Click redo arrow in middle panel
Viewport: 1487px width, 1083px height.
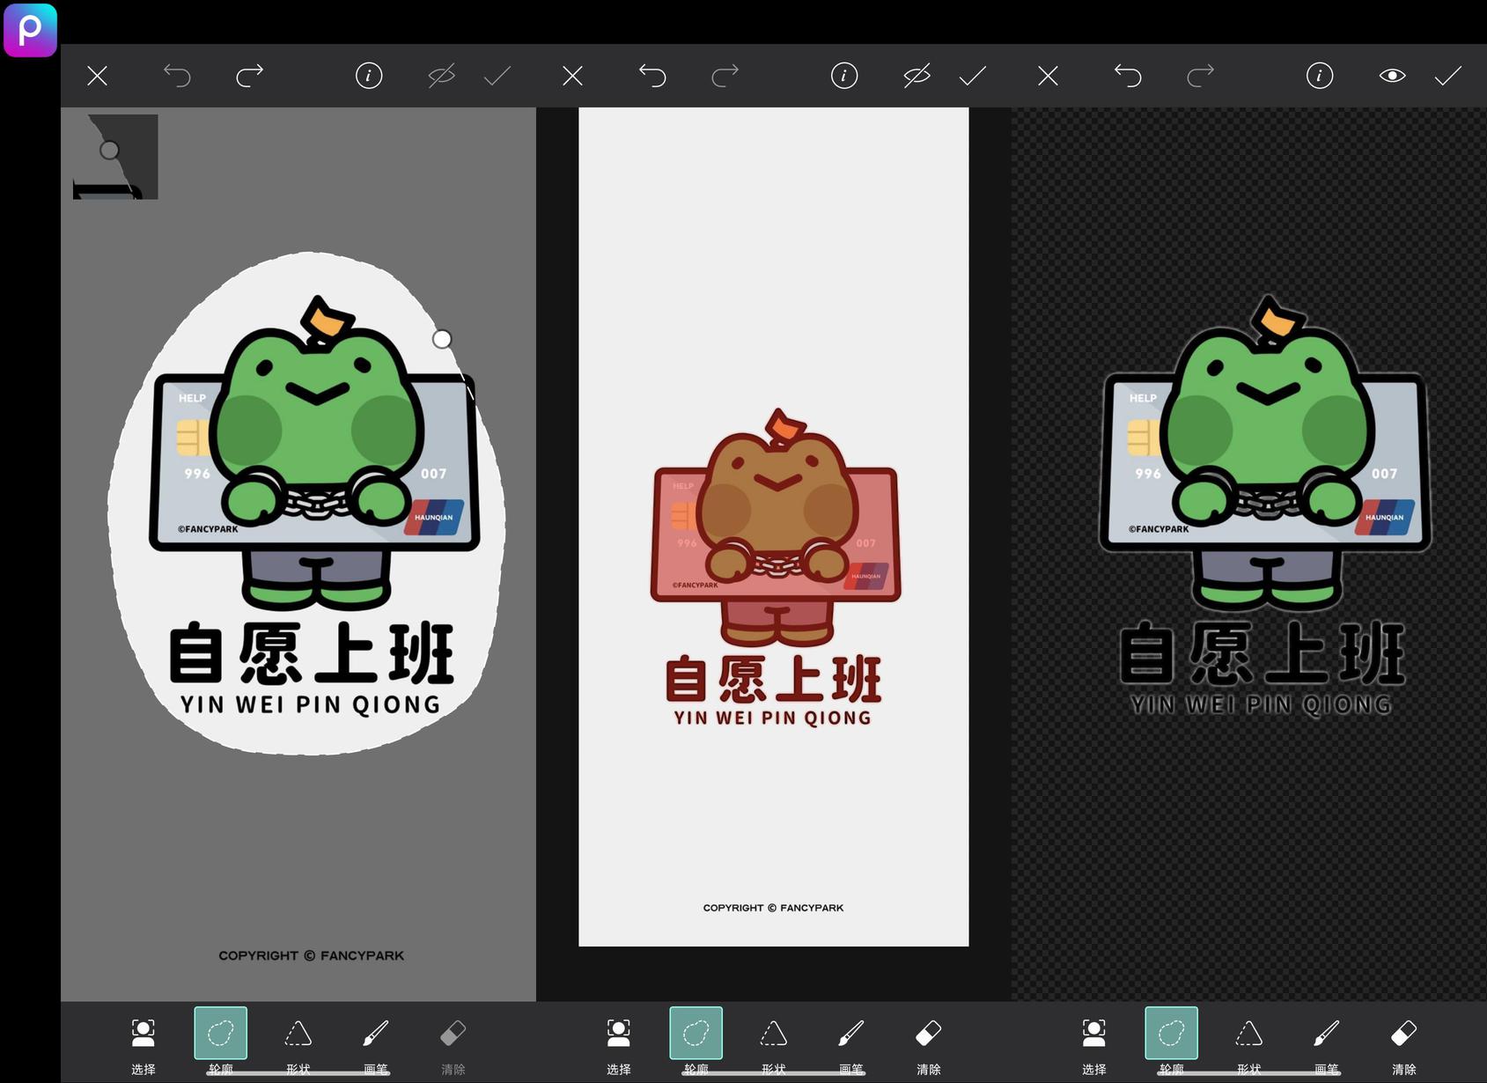coord(725,76)
